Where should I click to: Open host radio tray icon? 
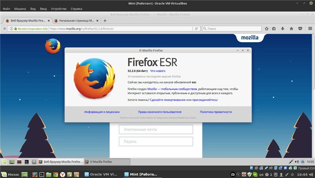click(233, 174)
